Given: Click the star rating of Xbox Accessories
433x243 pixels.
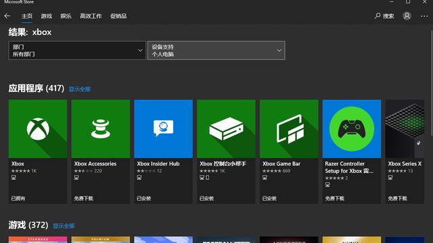Looking at the screenshot, I should coord(83,171).
